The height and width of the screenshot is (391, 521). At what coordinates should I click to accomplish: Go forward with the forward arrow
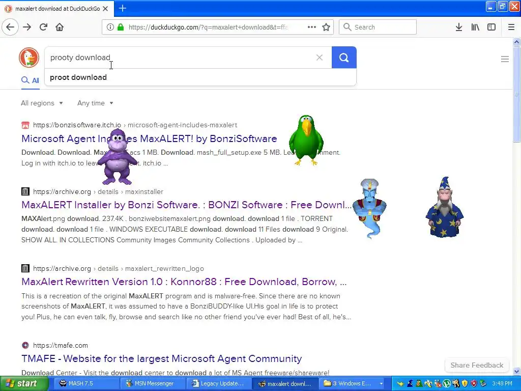(27, 27)
